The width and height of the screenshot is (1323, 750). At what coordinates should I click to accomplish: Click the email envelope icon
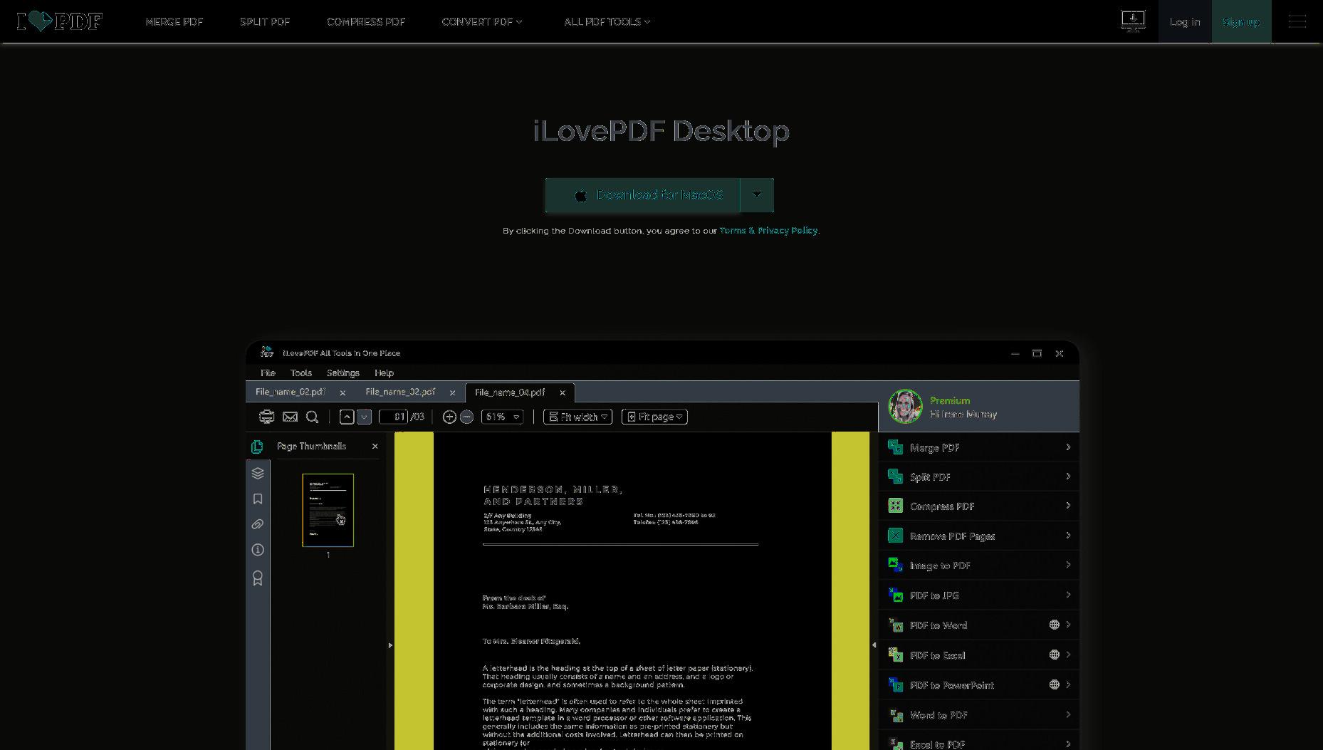coord(290,417)
